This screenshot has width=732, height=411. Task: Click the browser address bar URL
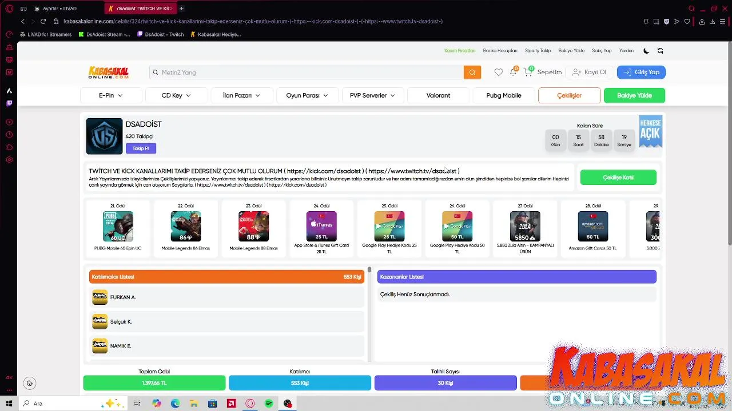pyautogui.click(x=253, y=21)
